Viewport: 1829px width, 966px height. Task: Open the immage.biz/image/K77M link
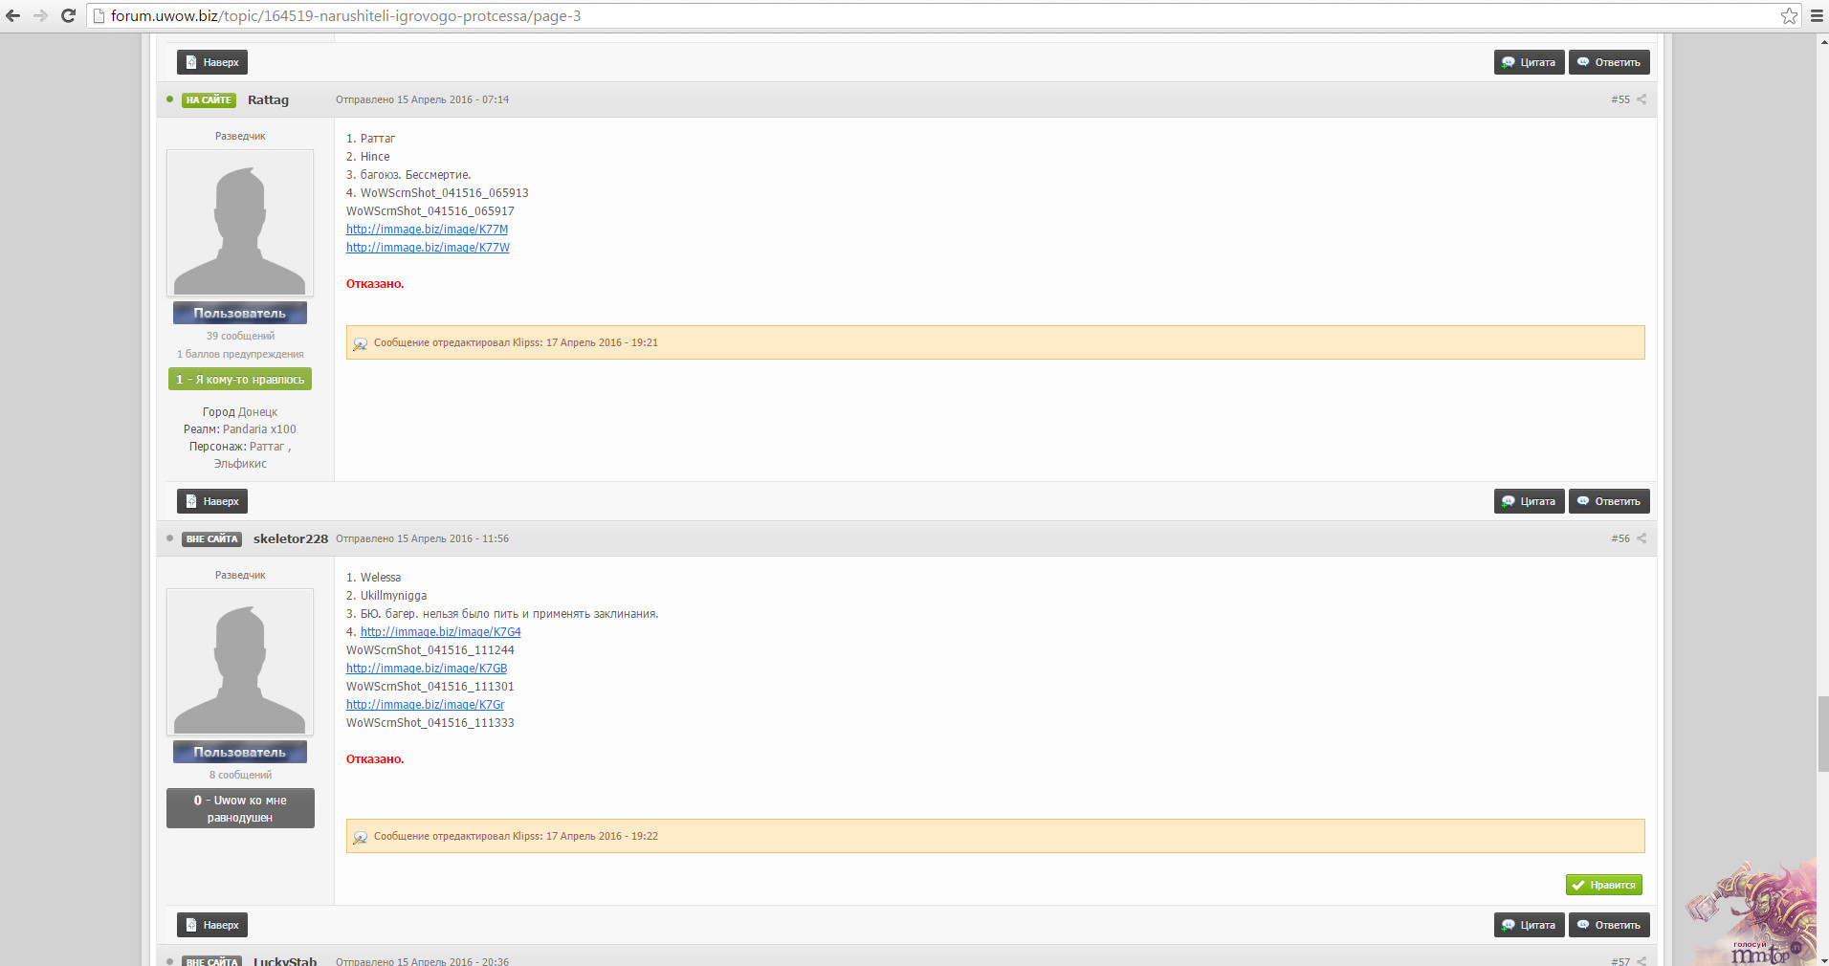pos(427,230)
